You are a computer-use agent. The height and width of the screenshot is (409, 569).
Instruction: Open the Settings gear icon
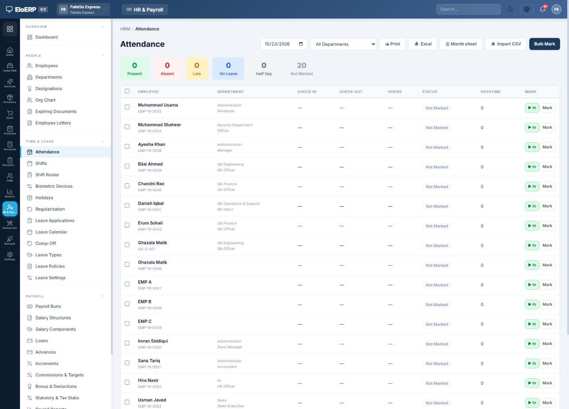[x=10, y=256]
